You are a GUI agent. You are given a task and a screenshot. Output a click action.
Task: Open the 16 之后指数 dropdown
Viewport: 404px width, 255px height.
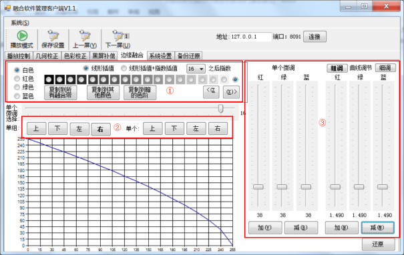click(196, 69)
